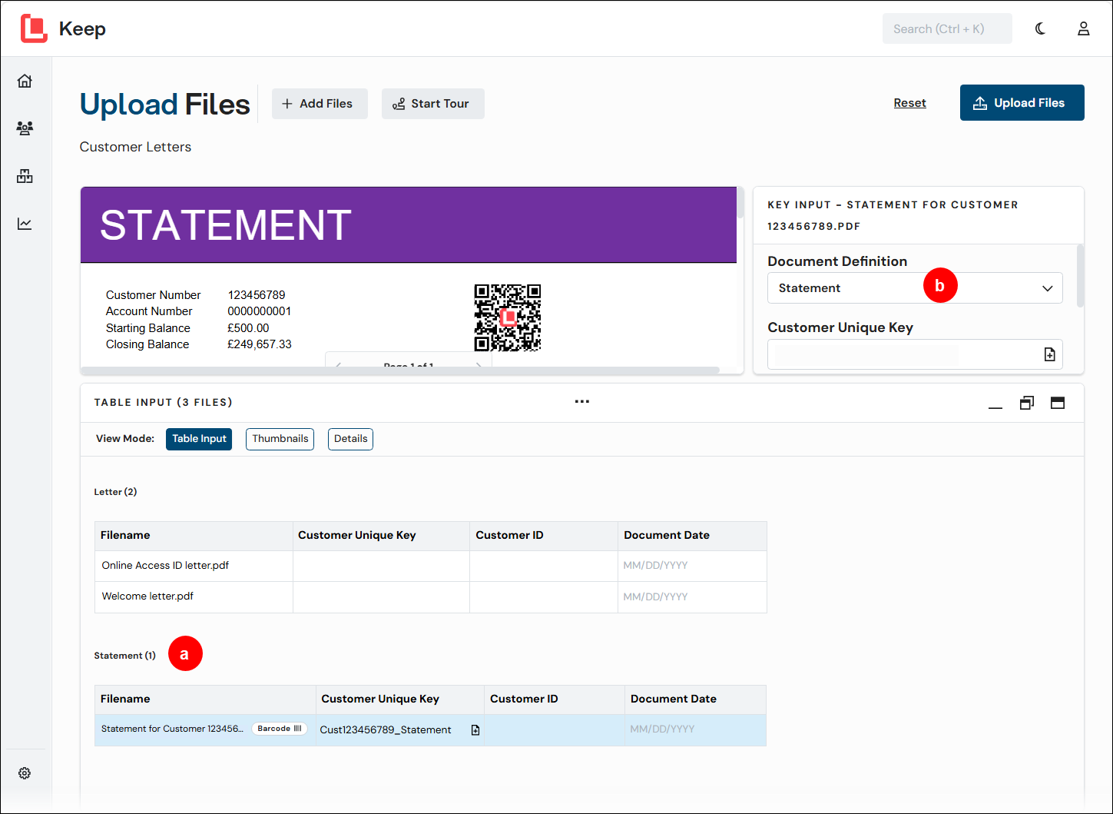Select Statement for Customer 123456 file row
Image resolution: width=1113 pixels, height=814 pixels.
coord(430,730)
